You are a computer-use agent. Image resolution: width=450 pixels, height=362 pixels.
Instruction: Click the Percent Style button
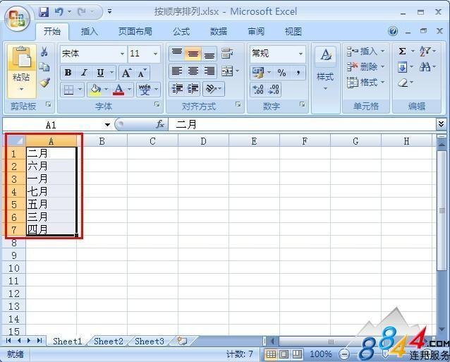click(x=281, y=73)
